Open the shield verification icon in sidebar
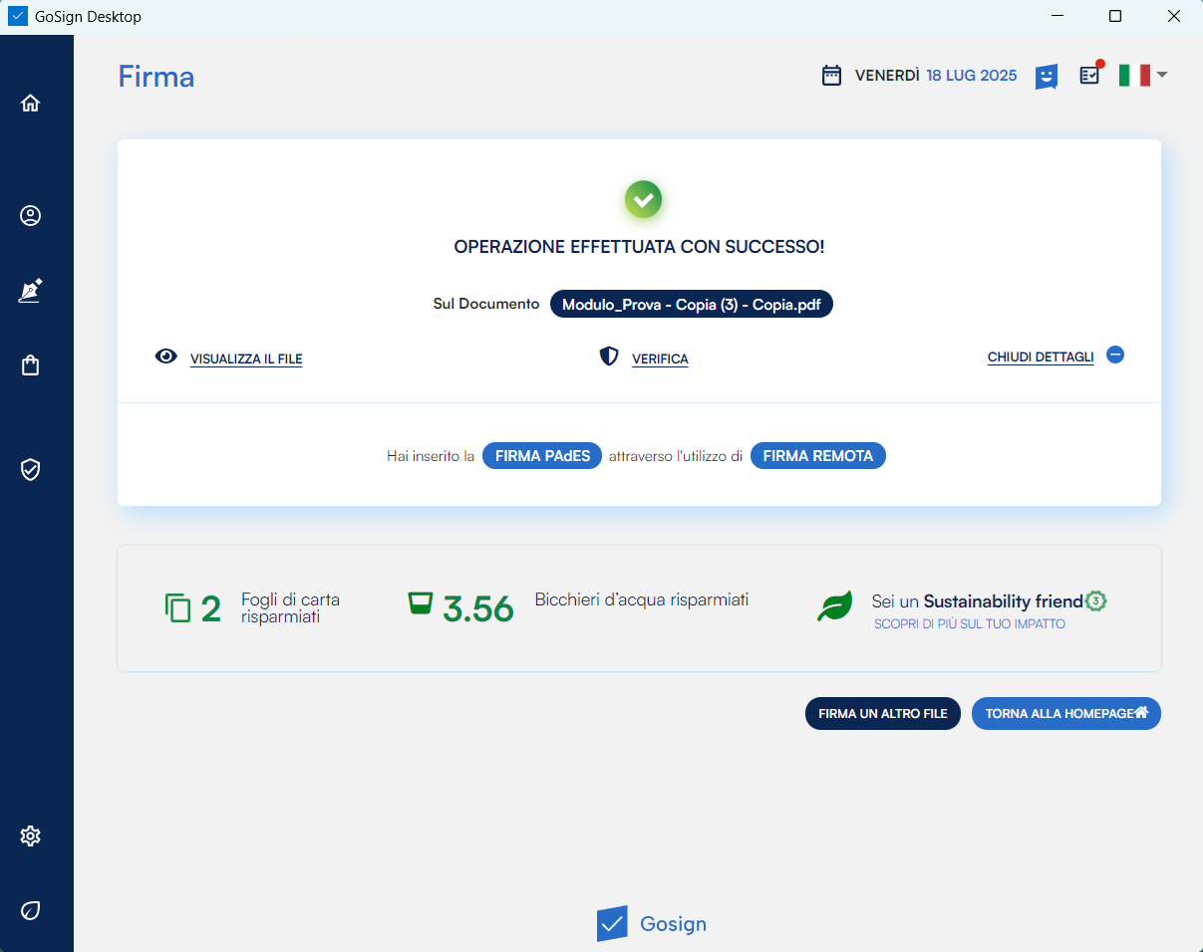The image size is (1203, 952). (31, 469)
